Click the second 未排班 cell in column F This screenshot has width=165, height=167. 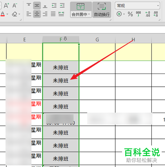click(61, 81)
